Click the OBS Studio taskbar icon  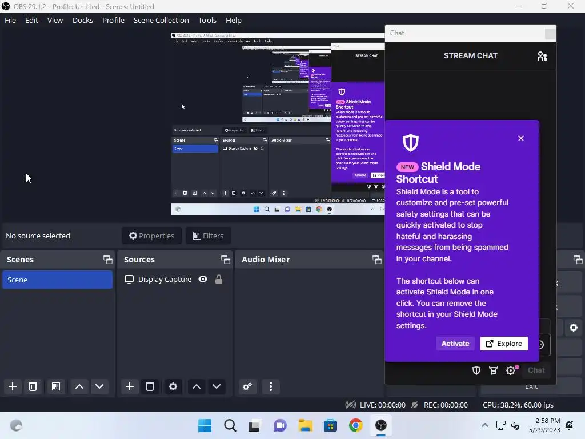(381, 425)
